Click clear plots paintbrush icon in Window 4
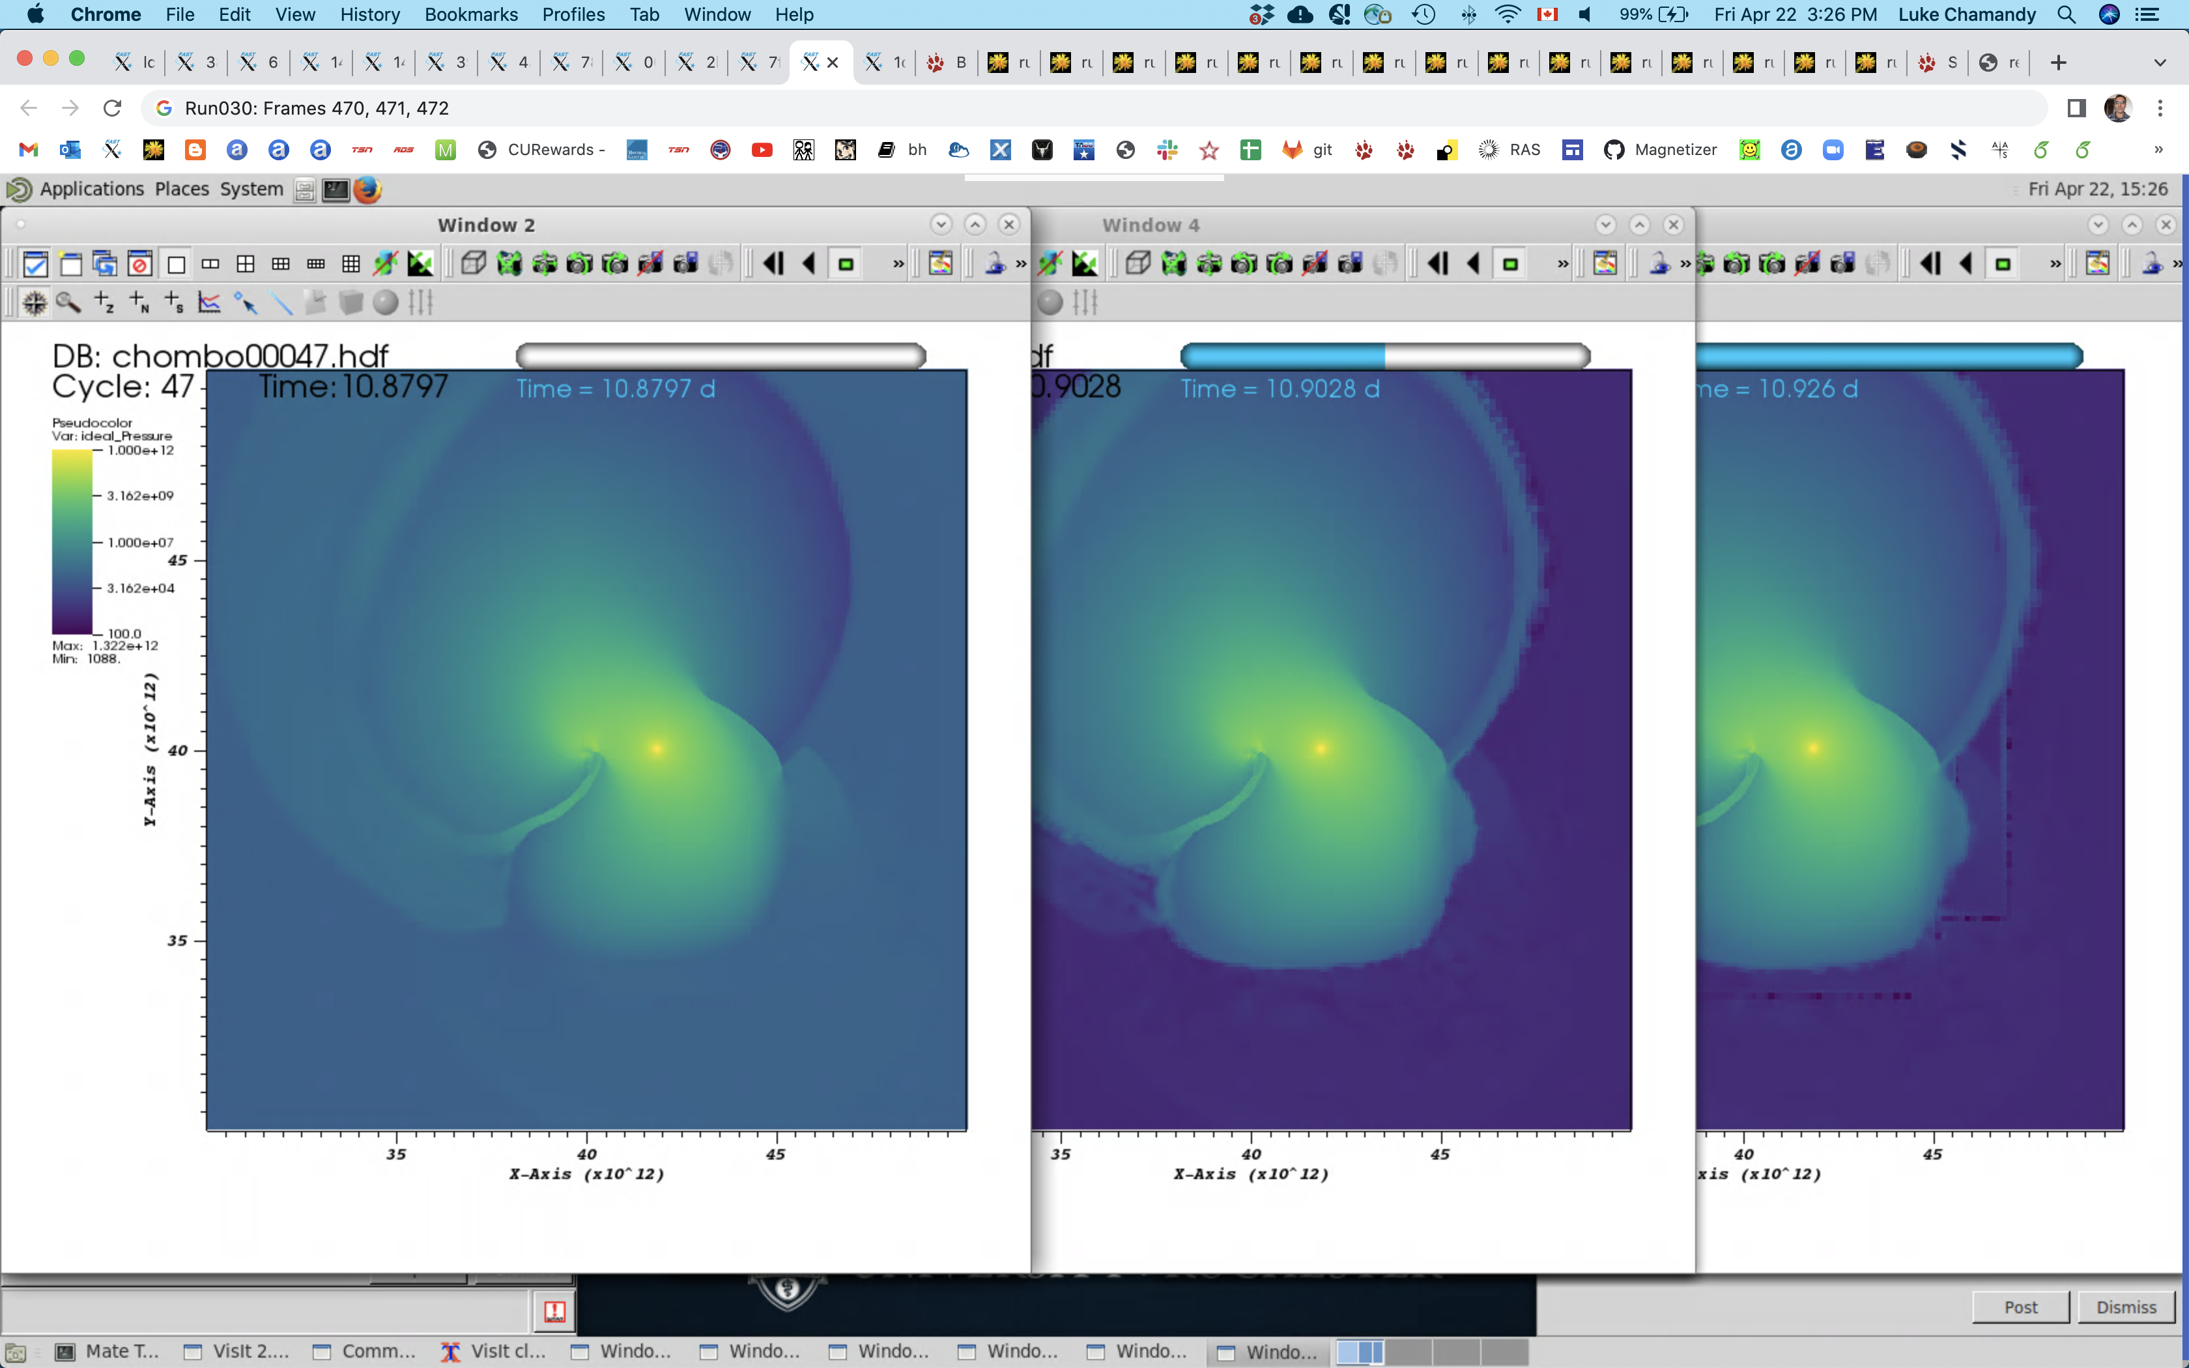Viewport: 2189px width, 1368px height. coord(1605,264)
